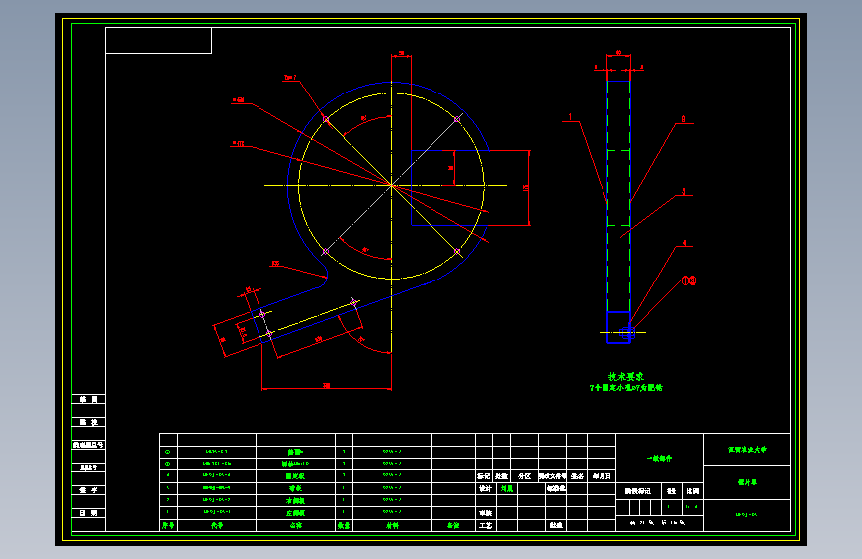Select the 代号 column header cell
Image resolution: width=862 pixels, height=559 pixels.
point(217,525)
